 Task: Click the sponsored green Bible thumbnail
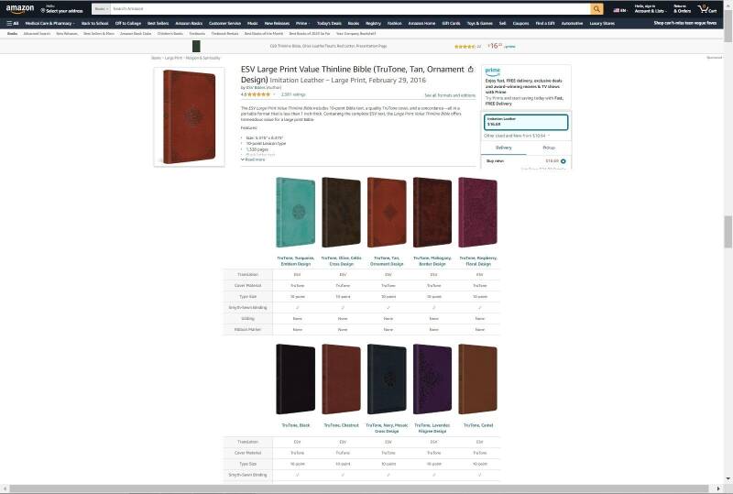(196, 46)
